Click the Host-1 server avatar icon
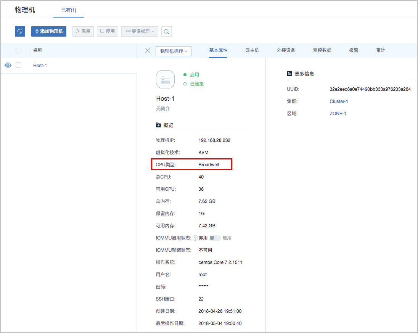The width and height of the screenshot is (418, 333). (165, 79)
